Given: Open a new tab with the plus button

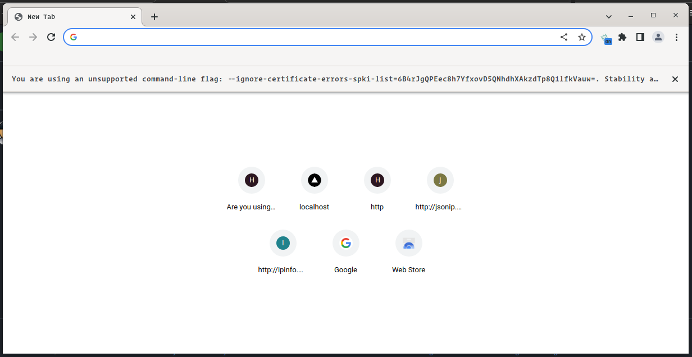Looking at the screenshot, I should click(x=154, y=16).
